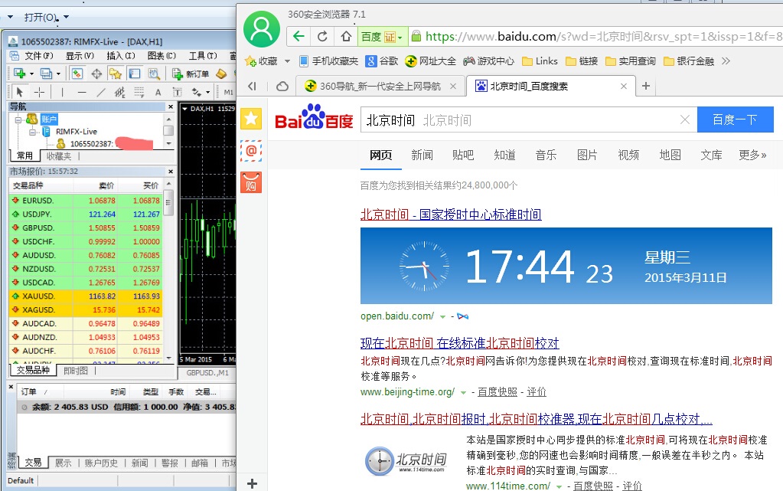Open 谷歌 bookmark
Viewport: 783px width, 491px height.
click(382, 61)
